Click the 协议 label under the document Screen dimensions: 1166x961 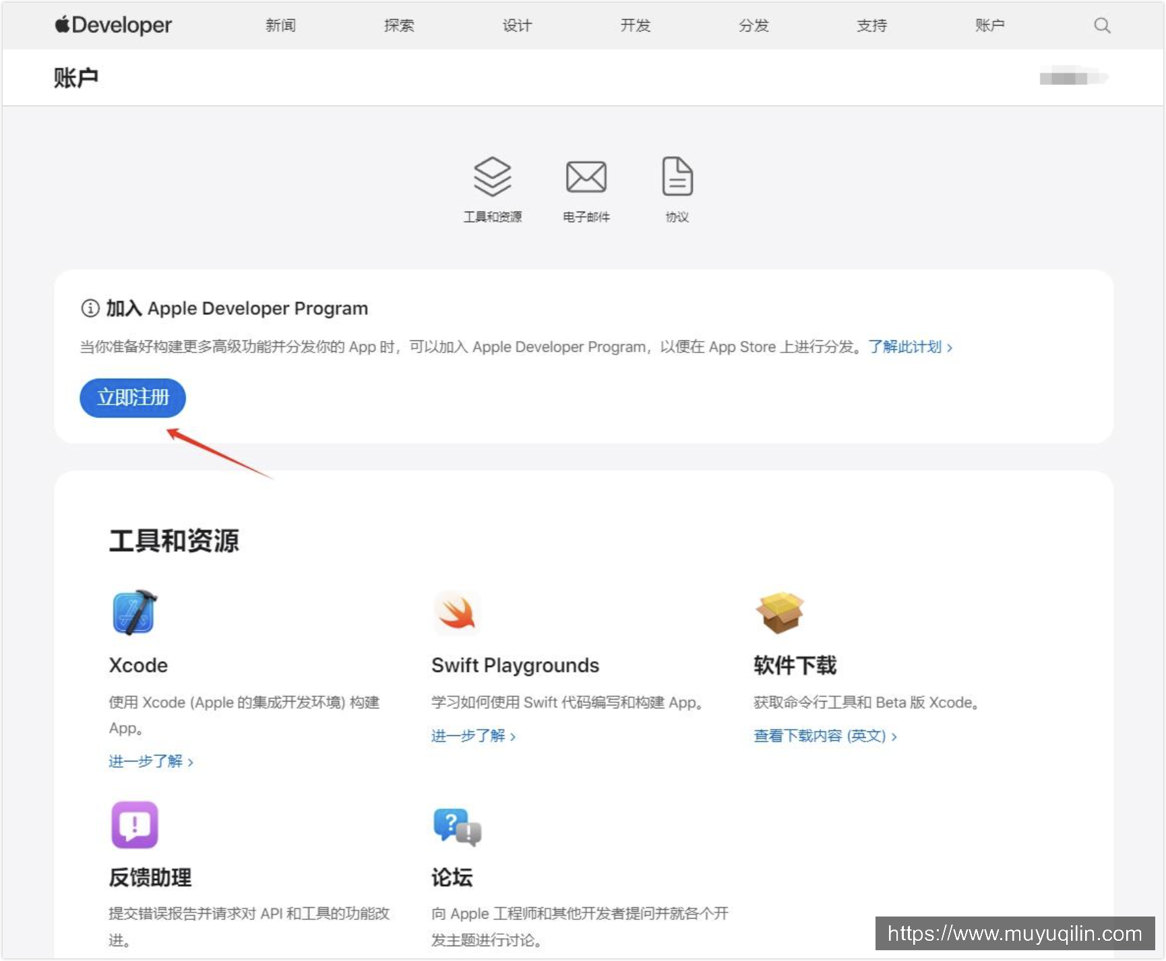point(677,217)
